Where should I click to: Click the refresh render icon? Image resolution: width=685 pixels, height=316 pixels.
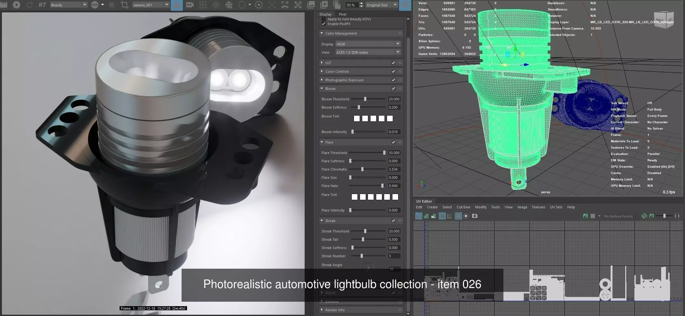click(x=30, y=5)
